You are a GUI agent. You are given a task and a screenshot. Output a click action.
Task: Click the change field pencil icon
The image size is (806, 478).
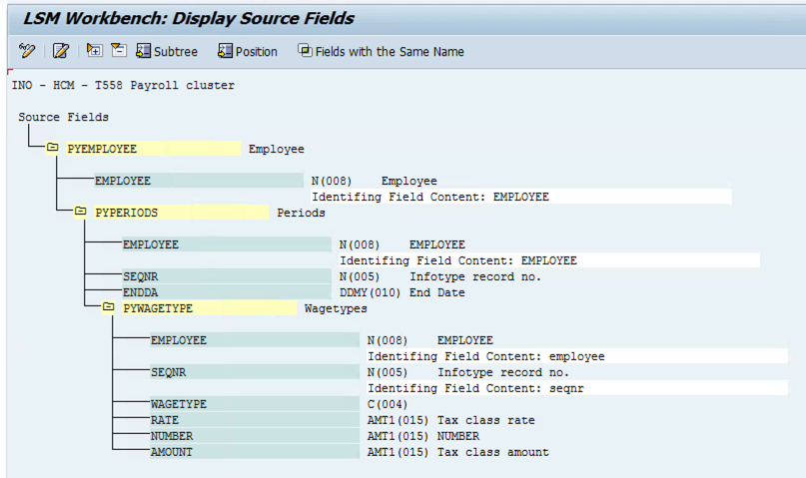[61, 51]
